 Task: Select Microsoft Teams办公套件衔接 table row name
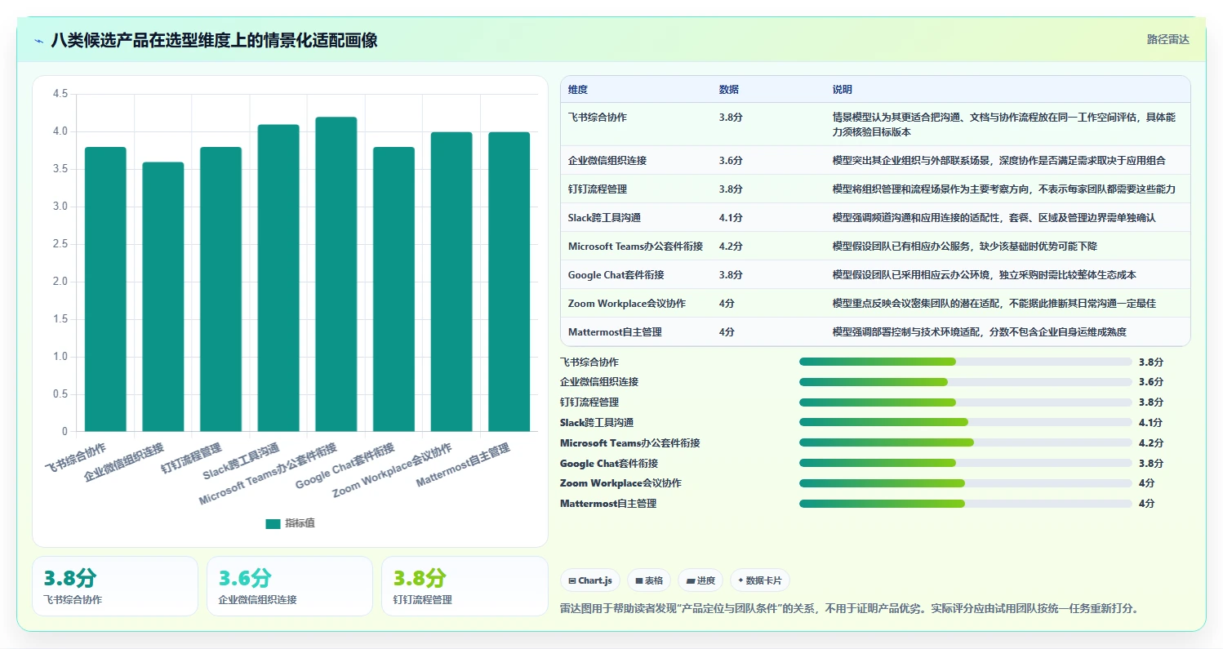tap(635, 247)
